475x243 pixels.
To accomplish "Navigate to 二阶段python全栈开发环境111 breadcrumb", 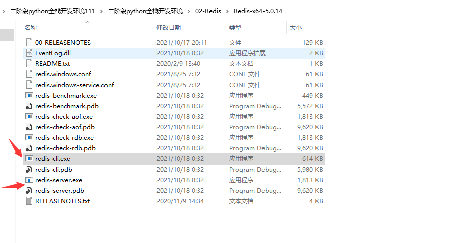I will pyautogui.click(x=52, y=11).
